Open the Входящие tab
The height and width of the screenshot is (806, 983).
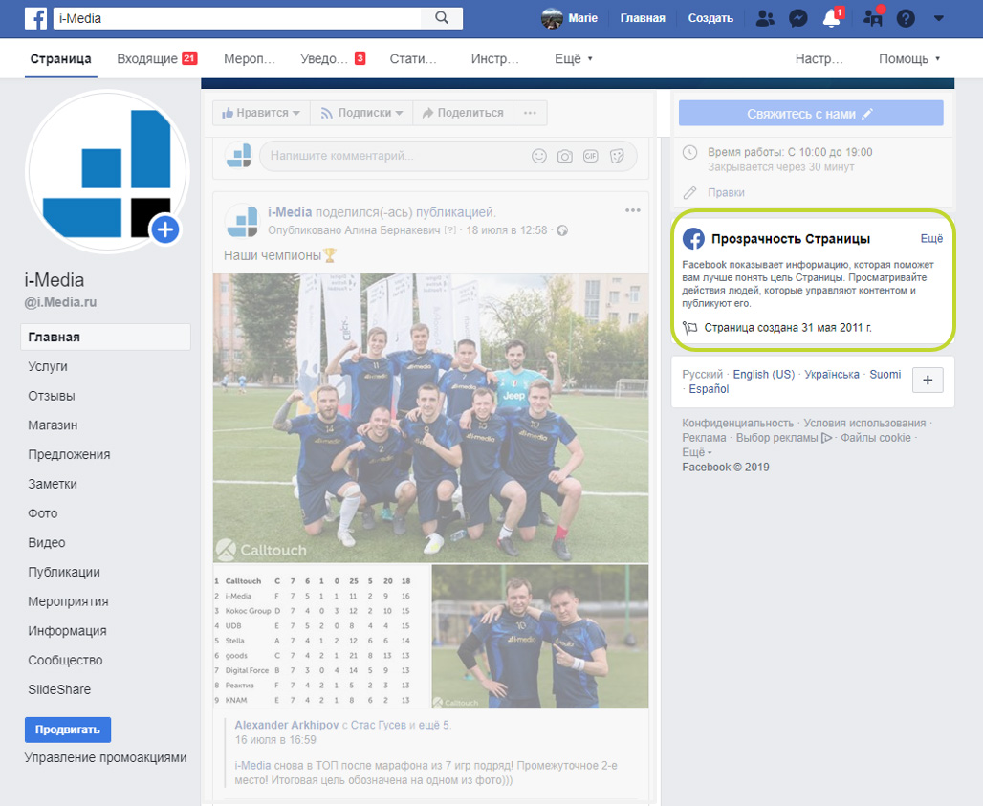click(x=157, y=59)
